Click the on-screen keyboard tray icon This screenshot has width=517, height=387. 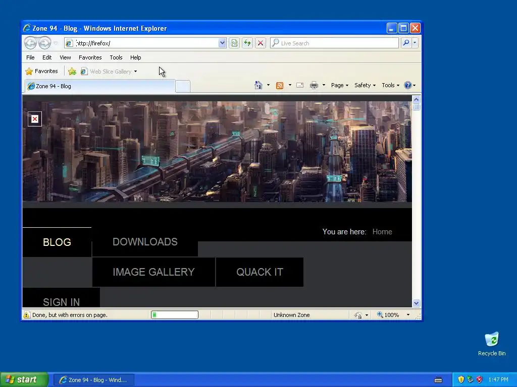click(x=438, y=380)
